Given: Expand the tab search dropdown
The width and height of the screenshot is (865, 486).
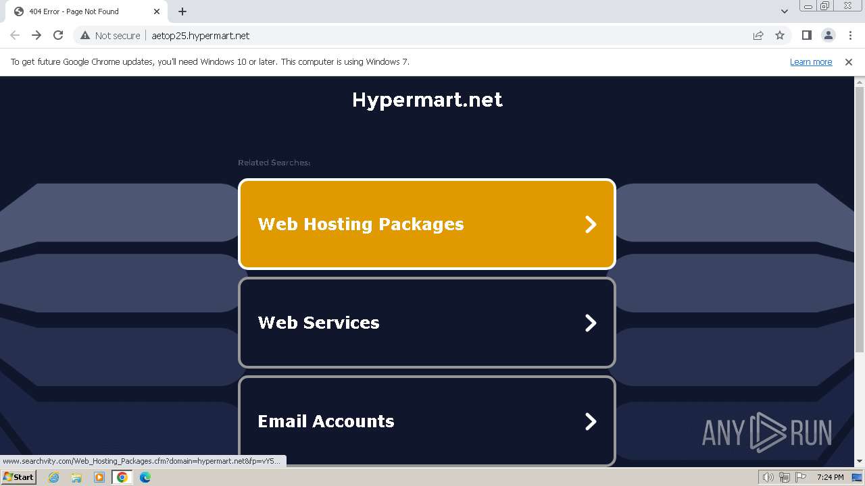Looking at the screenshot, I should coord(785,11).
